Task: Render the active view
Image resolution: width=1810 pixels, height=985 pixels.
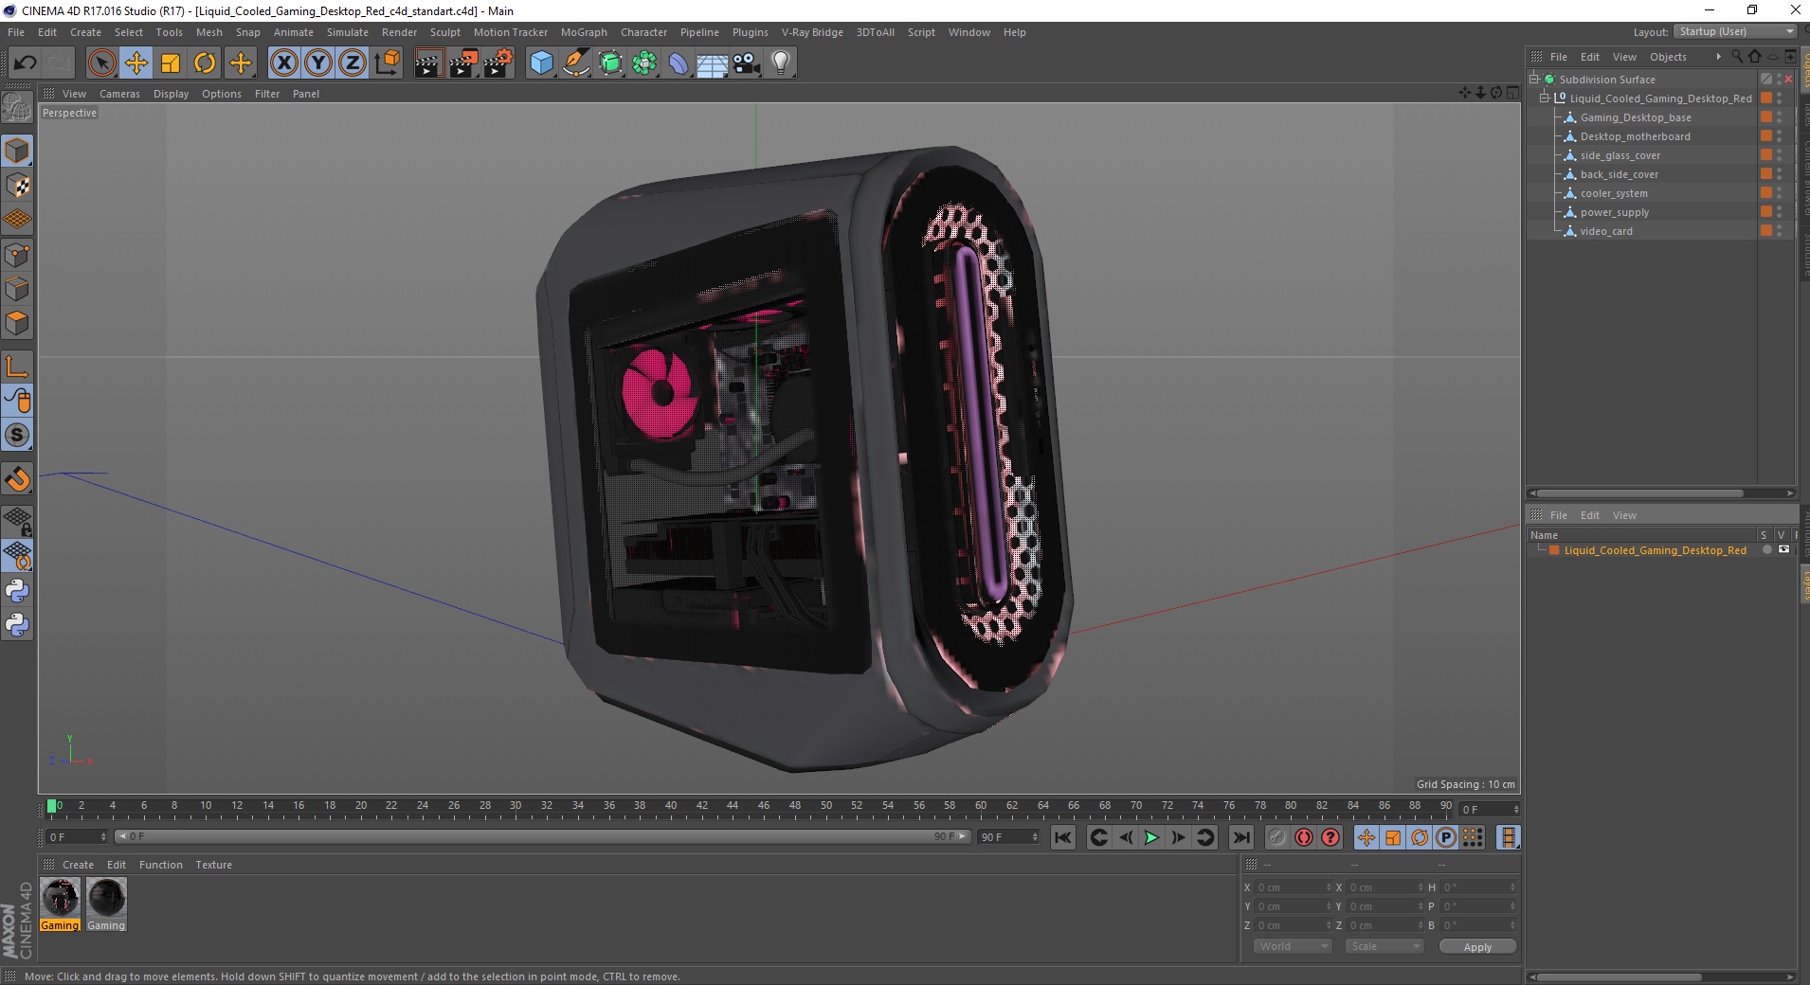Action: (428, 63)
